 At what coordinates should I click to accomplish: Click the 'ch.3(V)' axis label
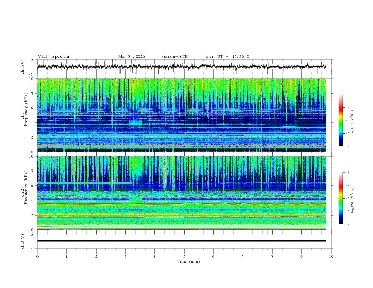tap(23, 241)
